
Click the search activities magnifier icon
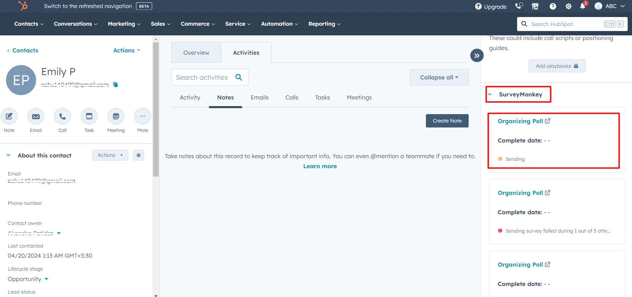239,77
